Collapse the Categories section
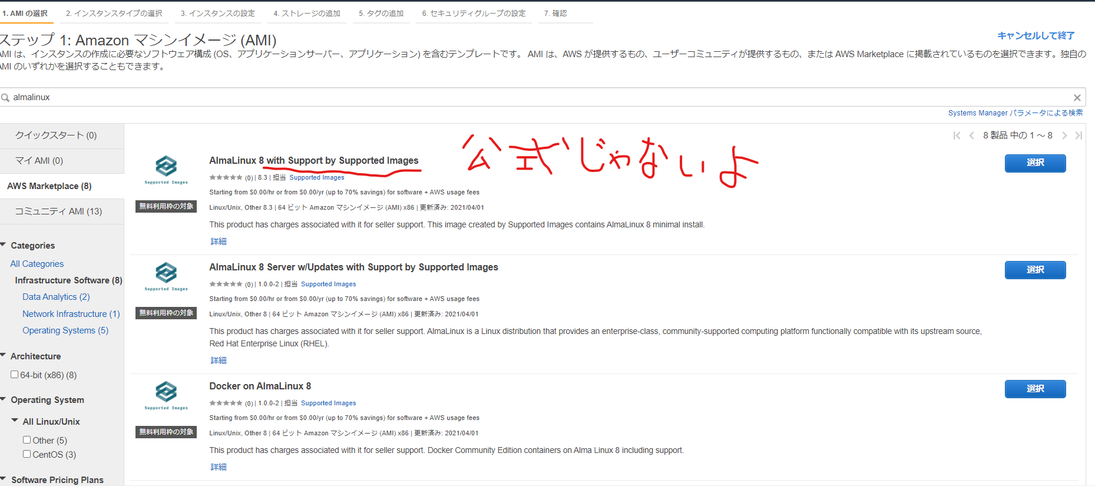The width and height of the screenshot is (1095, 496). [x=4, y=244]
